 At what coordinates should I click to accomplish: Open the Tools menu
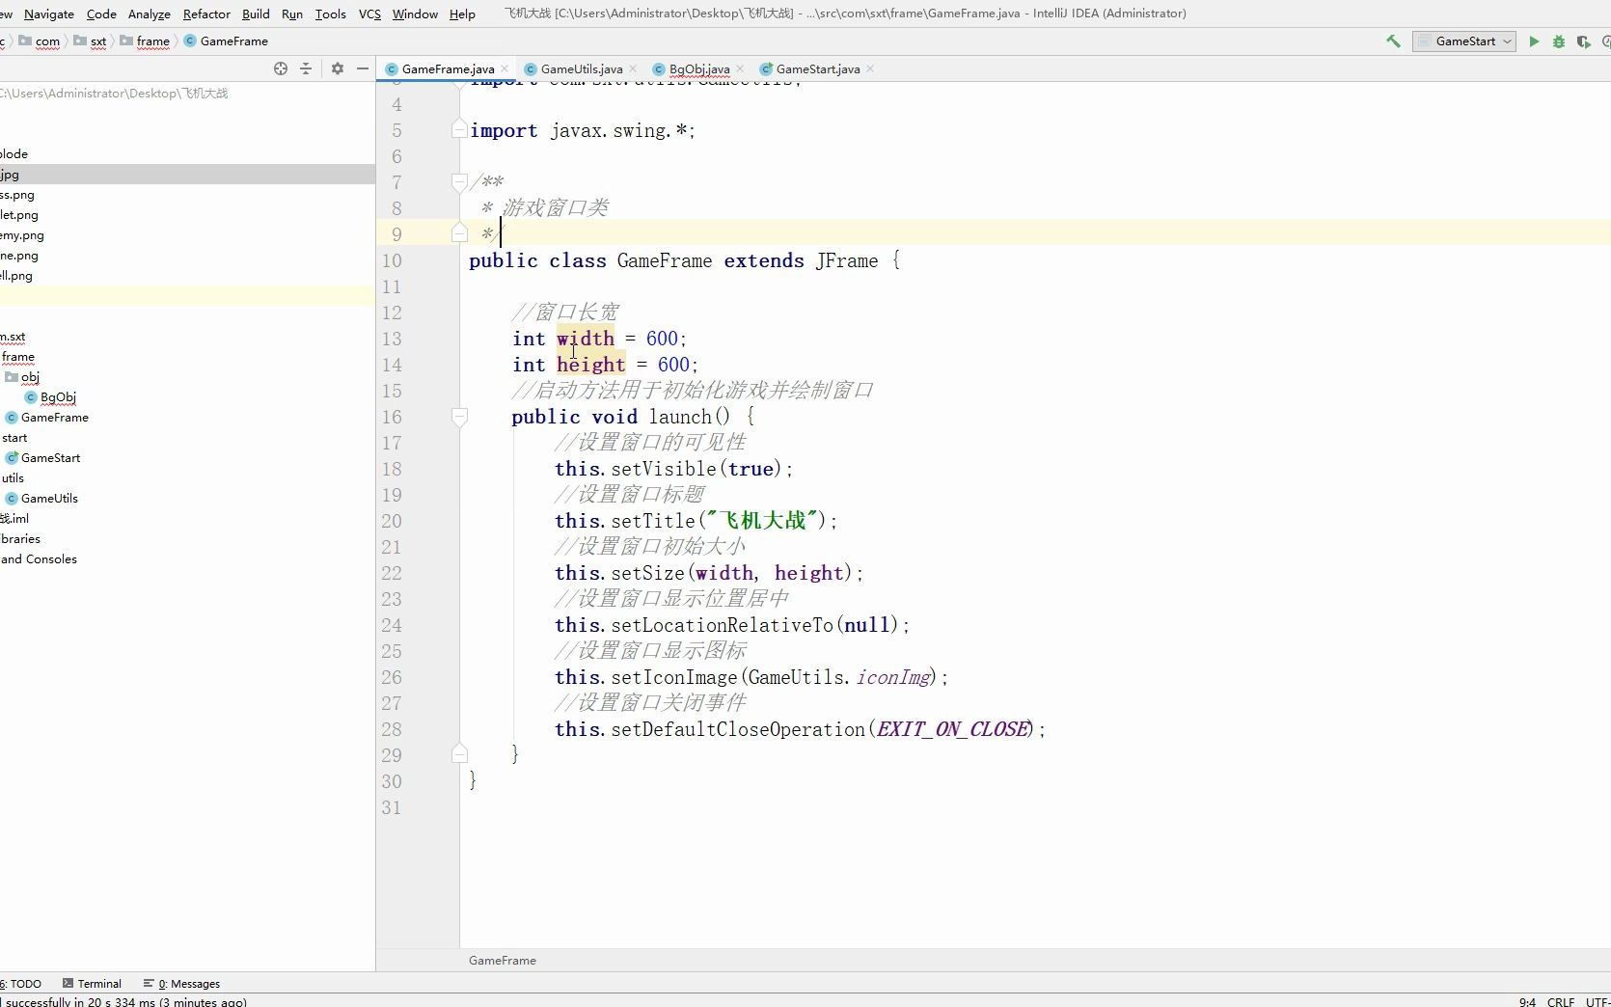(331, 14)
